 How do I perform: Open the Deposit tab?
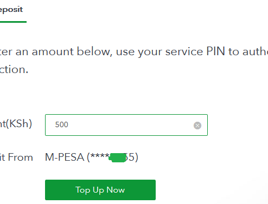[11, 10]
